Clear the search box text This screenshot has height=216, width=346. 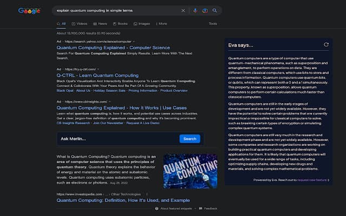[183, 10]
